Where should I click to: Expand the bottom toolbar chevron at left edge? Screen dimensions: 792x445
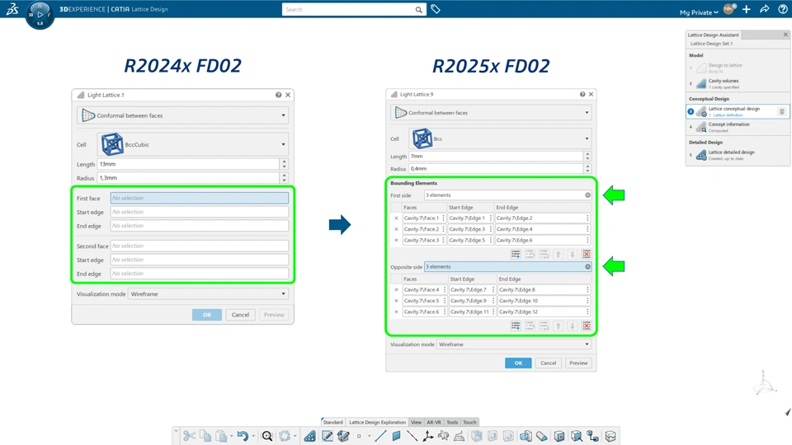pos(176,430)
